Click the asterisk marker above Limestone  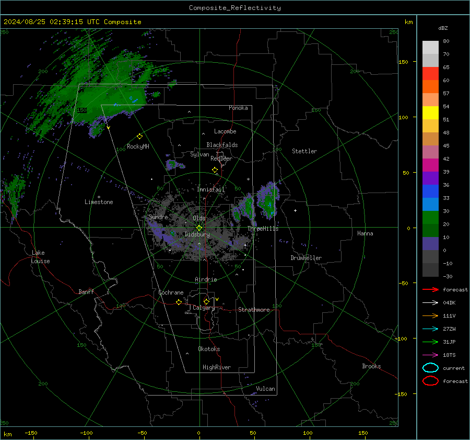pos(99,197)
